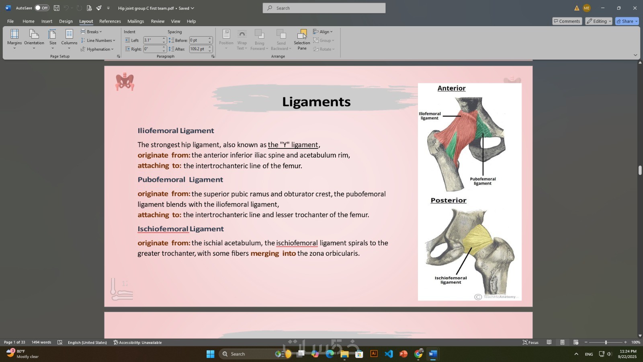Toggle the AutoSave switch
643x362 pixels.
tap(42, 8)
